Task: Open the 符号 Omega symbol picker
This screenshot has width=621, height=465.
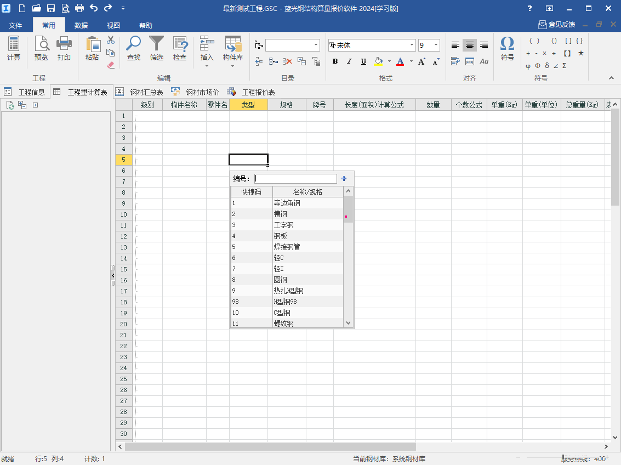Action: pyautogui.click(x=507, y=48)
